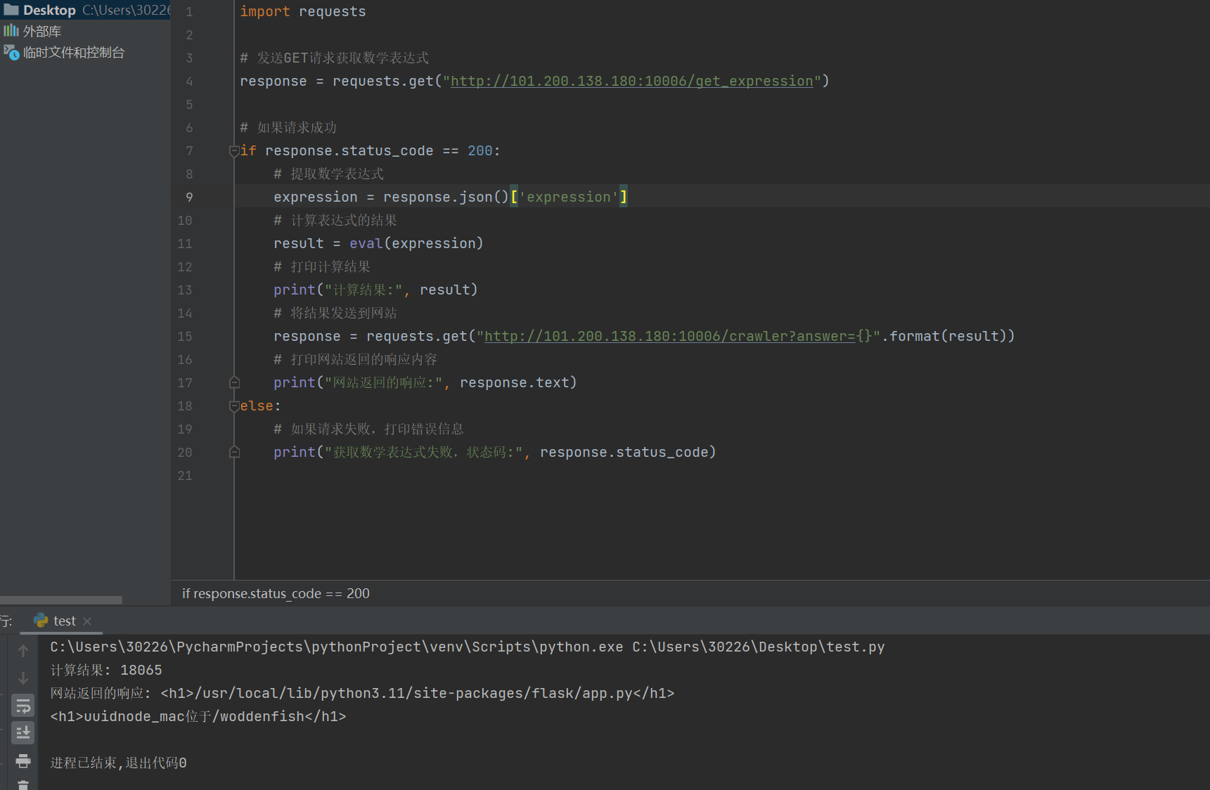Collapse the else block fold marker on line 18

pyautogui.click(x=234, y=406)
